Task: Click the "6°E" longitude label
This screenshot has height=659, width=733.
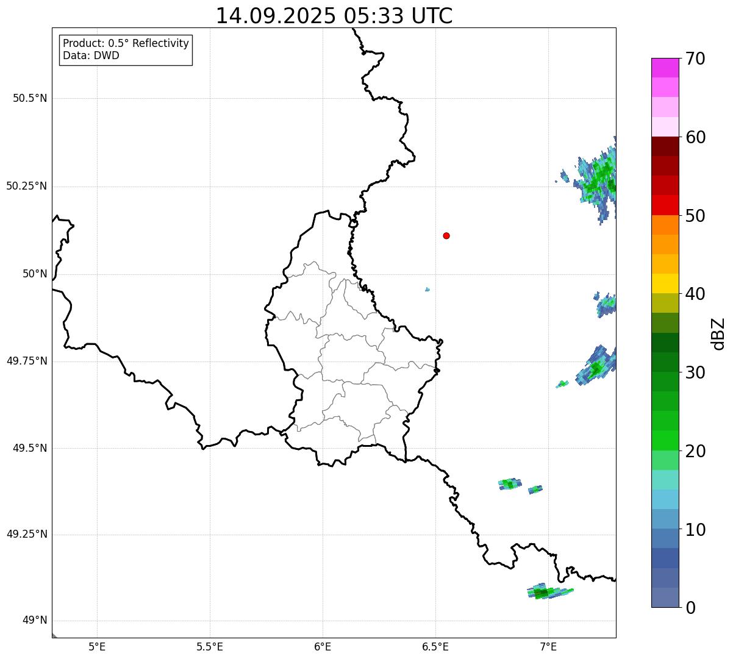Action: (x=323, y=647)
